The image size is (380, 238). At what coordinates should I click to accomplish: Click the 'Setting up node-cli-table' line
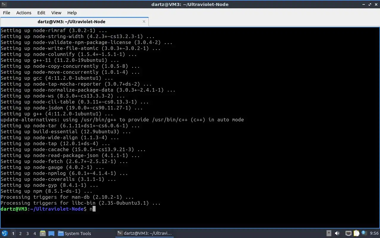[x=75, y=102]
